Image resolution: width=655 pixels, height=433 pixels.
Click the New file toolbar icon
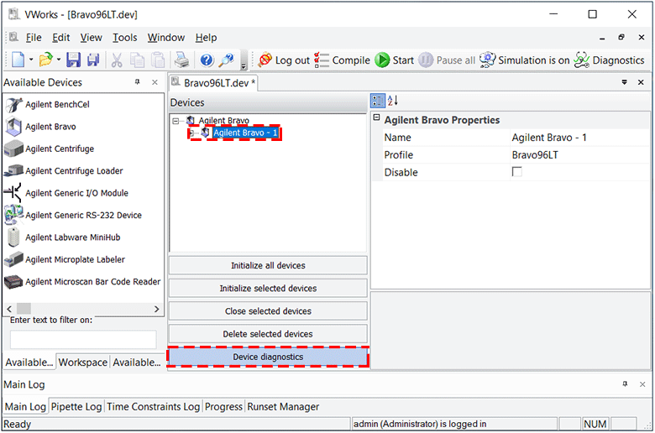coord(18,60)
